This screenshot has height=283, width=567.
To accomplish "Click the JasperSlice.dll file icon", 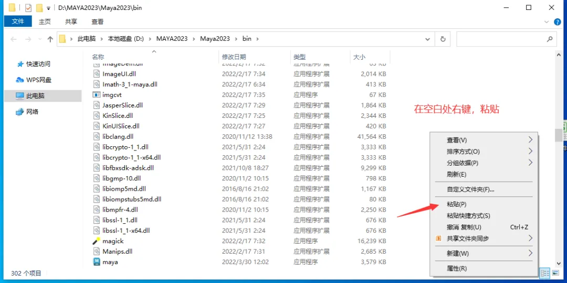I will (96, 105).
